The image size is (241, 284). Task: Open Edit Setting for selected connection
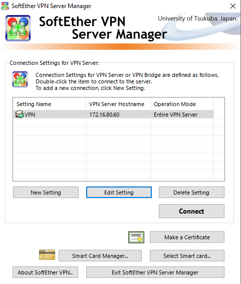click(119, 193)
